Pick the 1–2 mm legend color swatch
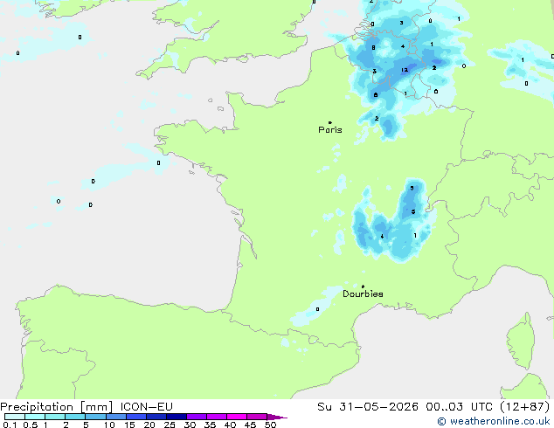 click(x=55, y=417)
